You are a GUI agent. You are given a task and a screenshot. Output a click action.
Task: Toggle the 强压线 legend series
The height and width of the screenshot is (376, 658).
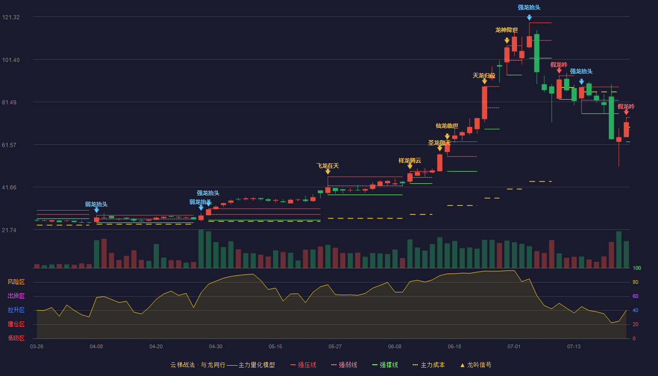pyautogui.click(x=303, y=365)
